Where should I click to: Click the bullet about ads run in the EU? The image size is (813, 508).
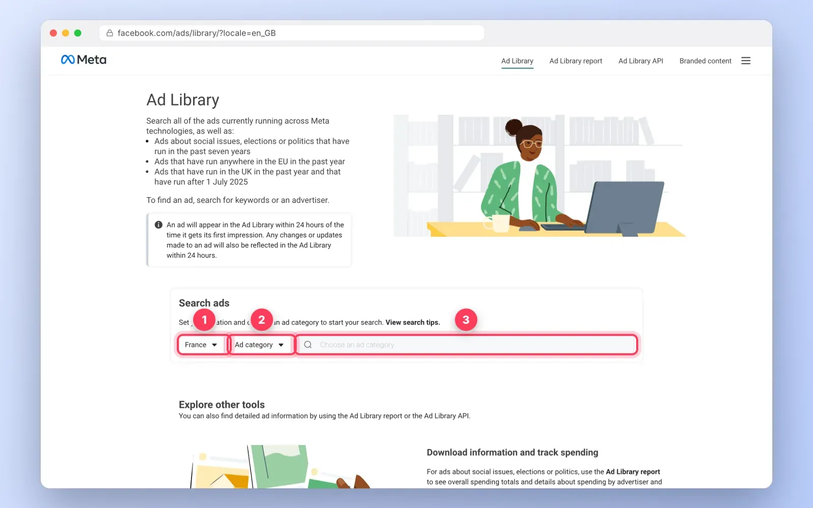click(x=249, y=162)
